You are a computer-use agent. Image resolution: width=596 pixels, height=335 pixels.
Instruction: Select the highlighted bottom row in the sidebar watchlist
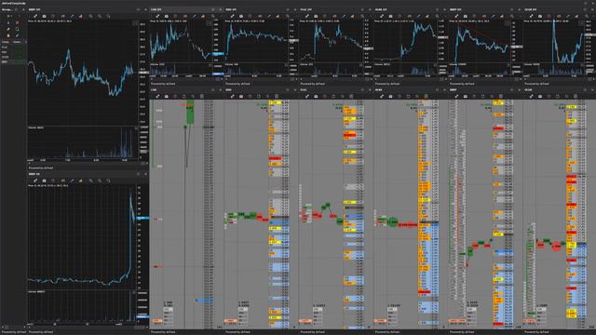tap(12, 61)
